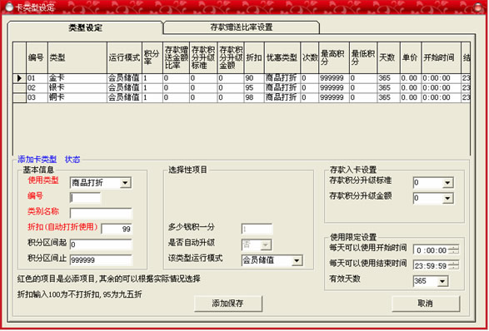Expand the 该类型运行模式 combo box
The image size is (489, 331).
pyautogui.click(x=297, y=260)
